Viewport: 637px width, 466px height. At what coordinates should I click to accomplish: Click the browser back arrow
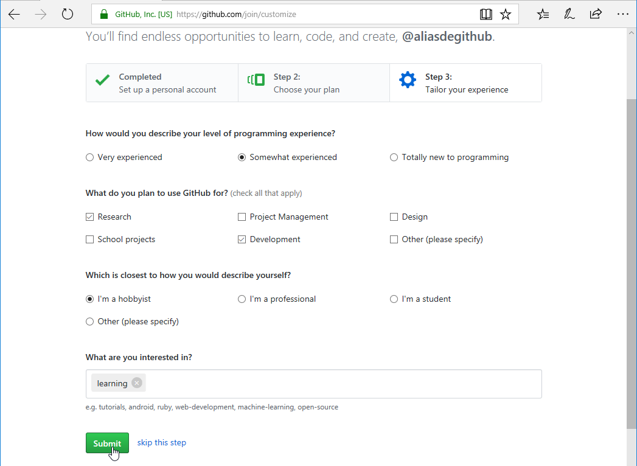coord(14,14)
